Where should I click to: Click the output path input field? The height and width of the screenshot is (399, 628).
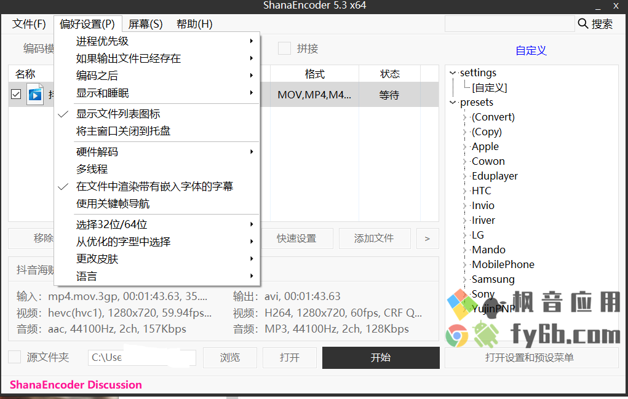pyautogui.click(x=142, y=357)
